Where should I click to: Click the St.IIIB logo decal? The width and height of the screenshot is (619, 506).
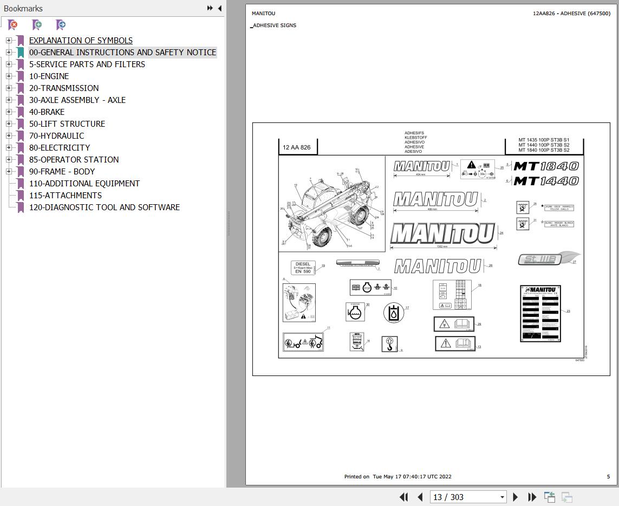[549, 259]
